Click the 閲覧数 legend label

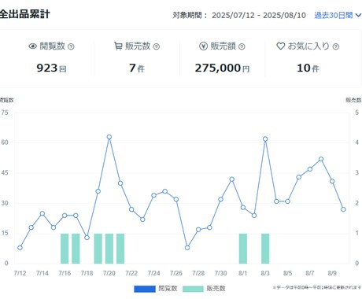[168, 289]
